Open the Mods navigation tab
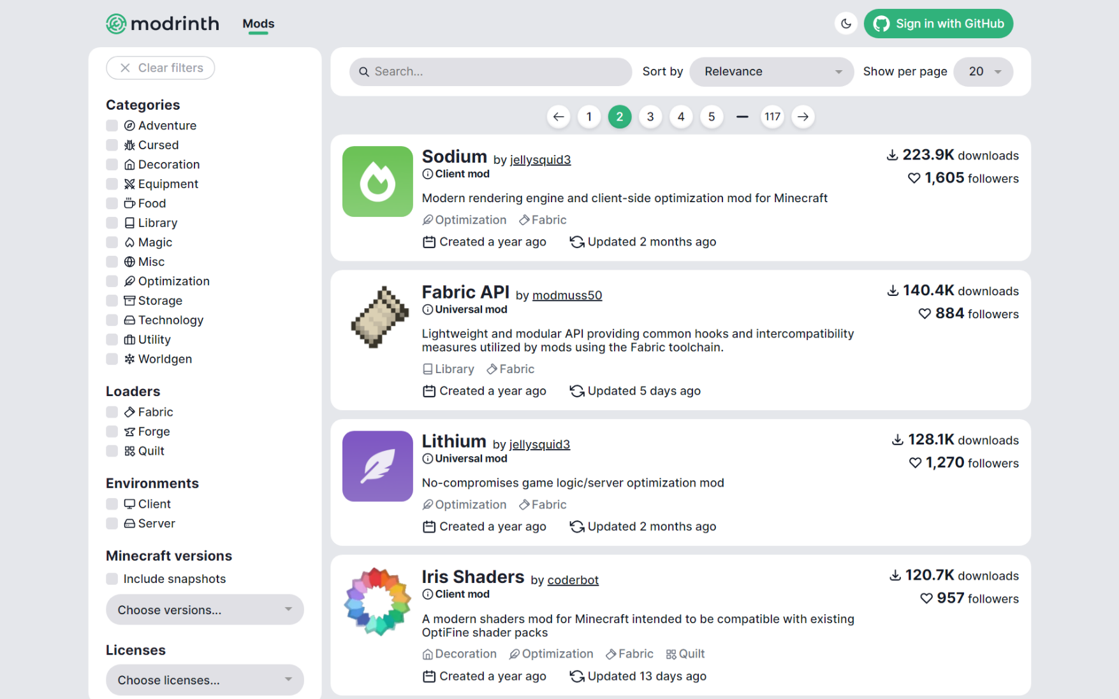The image size is (1119, 699). click(258, 24)
